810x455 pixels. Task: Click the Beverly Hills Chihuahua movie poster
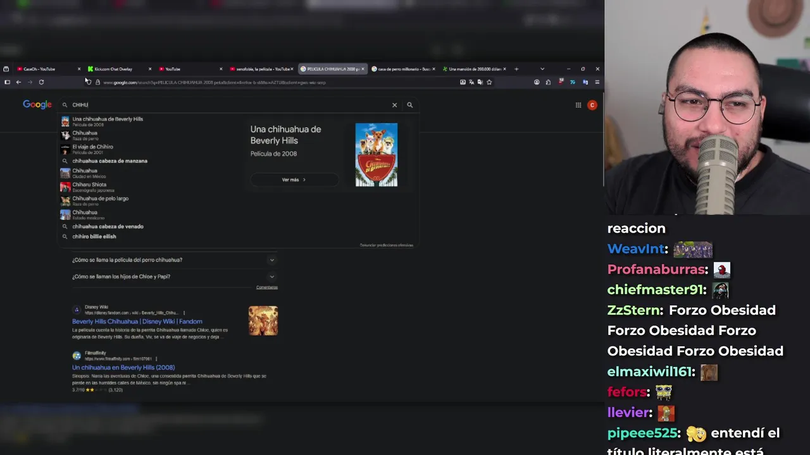click(377, 155)
